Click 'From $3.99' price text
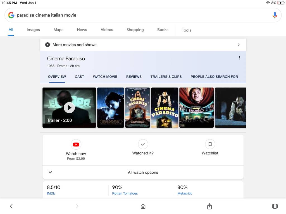This screenshot has height=214, width=286. [76, 159]
